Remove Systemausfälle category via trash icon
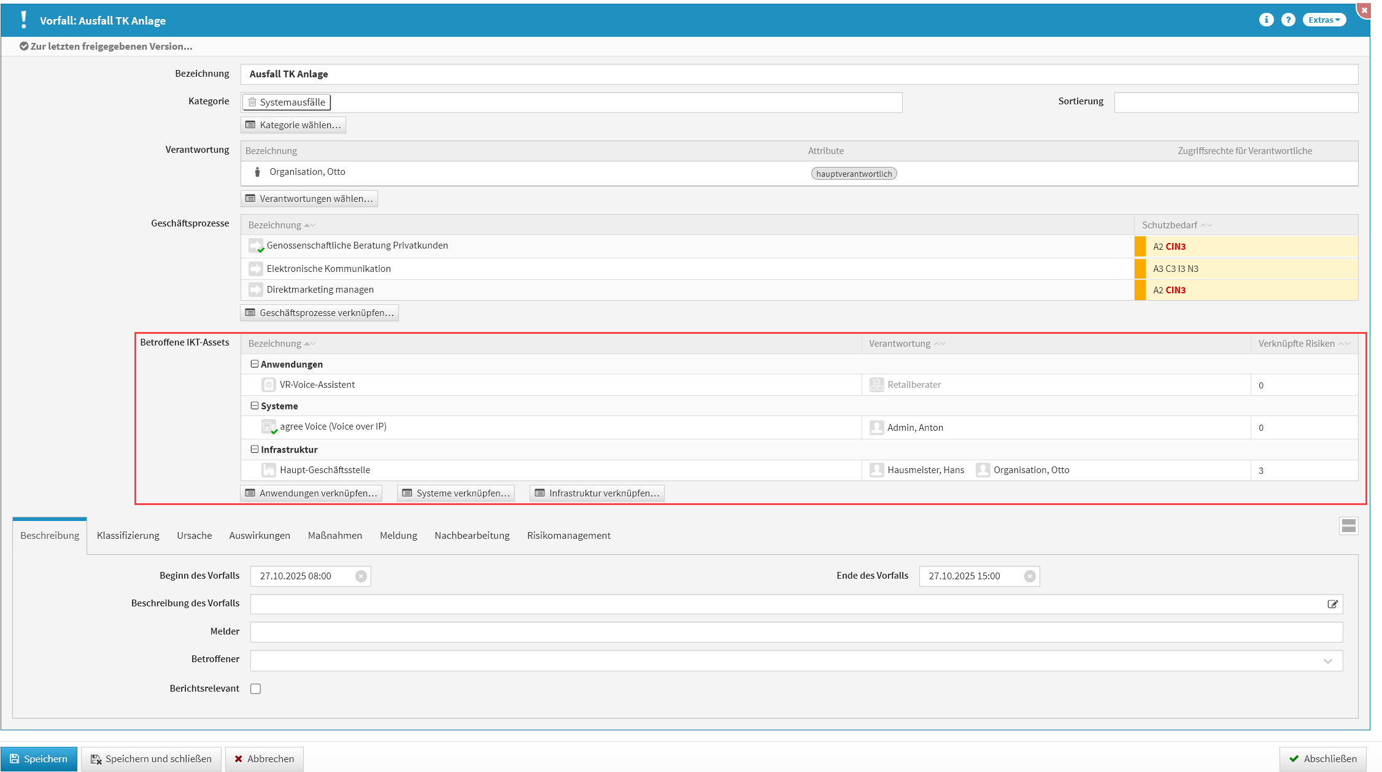The image size is (1382, 772). pyautogui.click(x=252, y=102)
